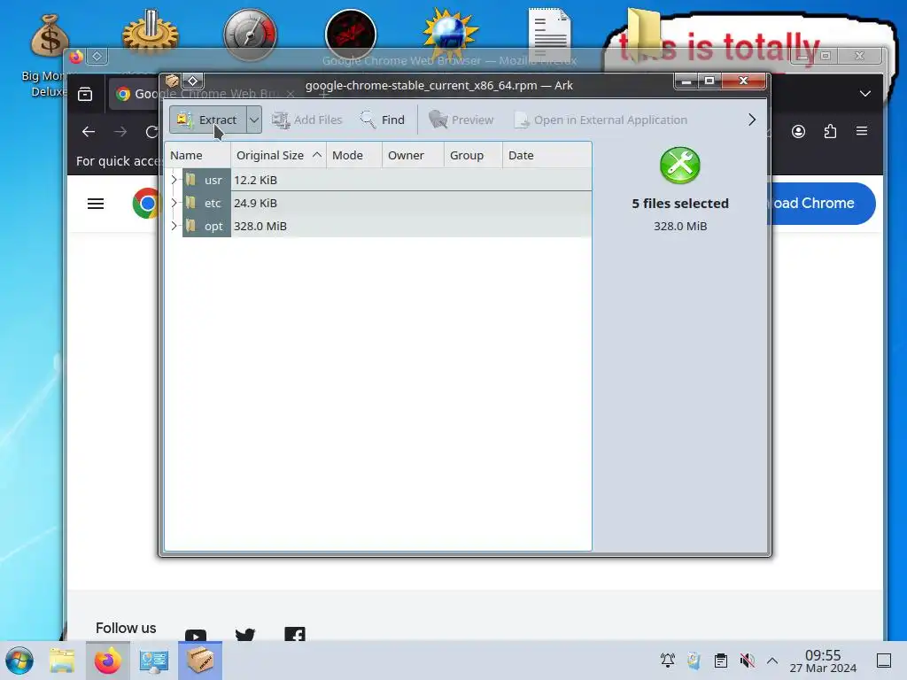Open the Start menu orb
Viewport: 907px width, 680px height.
pos(19,661)
